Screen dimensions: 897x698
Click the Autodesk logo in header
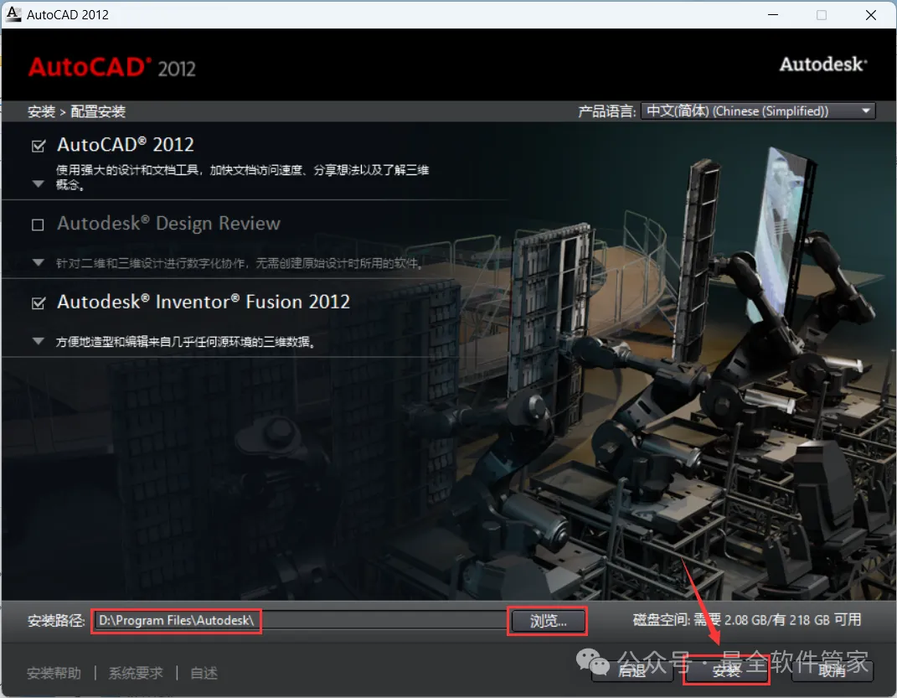coord(823,64)
